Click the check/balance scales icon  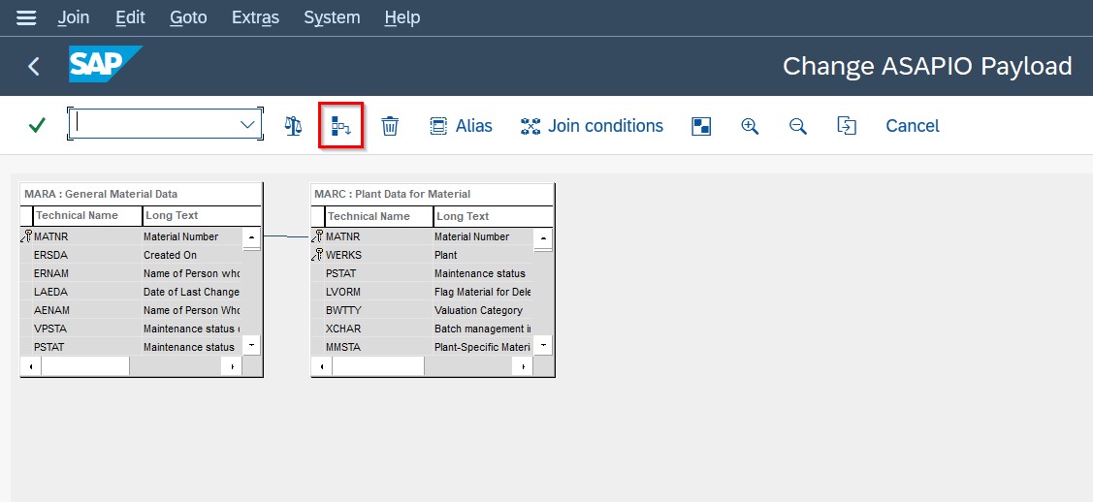(x=294, y=126)
